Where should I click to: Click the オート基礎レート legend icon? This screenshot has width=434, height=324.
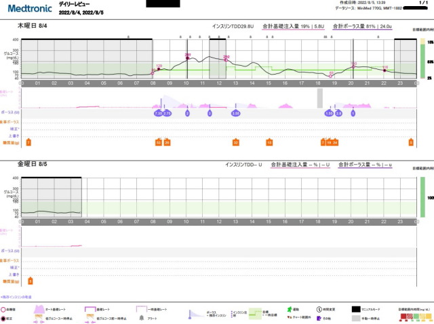[39, 309]
